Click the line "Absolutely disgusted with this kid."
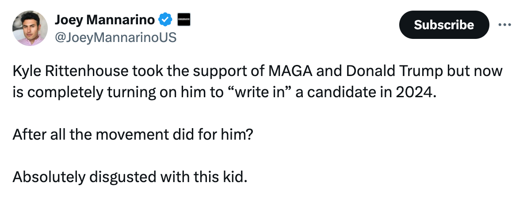 click(x=128, y=177)
